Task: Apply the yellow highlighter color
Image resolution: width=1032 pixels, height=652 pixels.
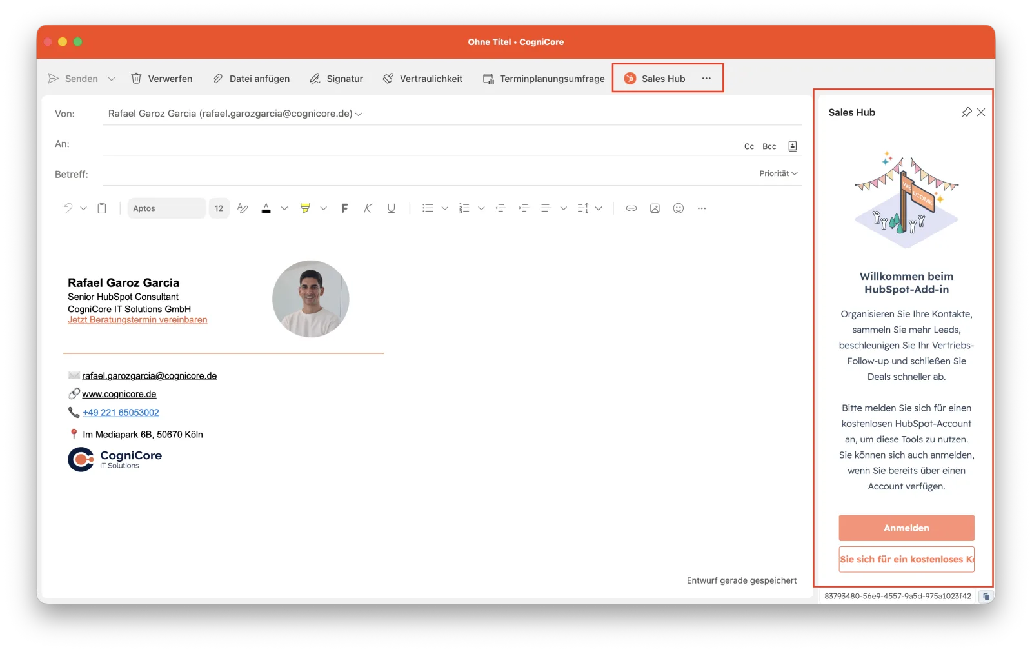Action: 305,208
